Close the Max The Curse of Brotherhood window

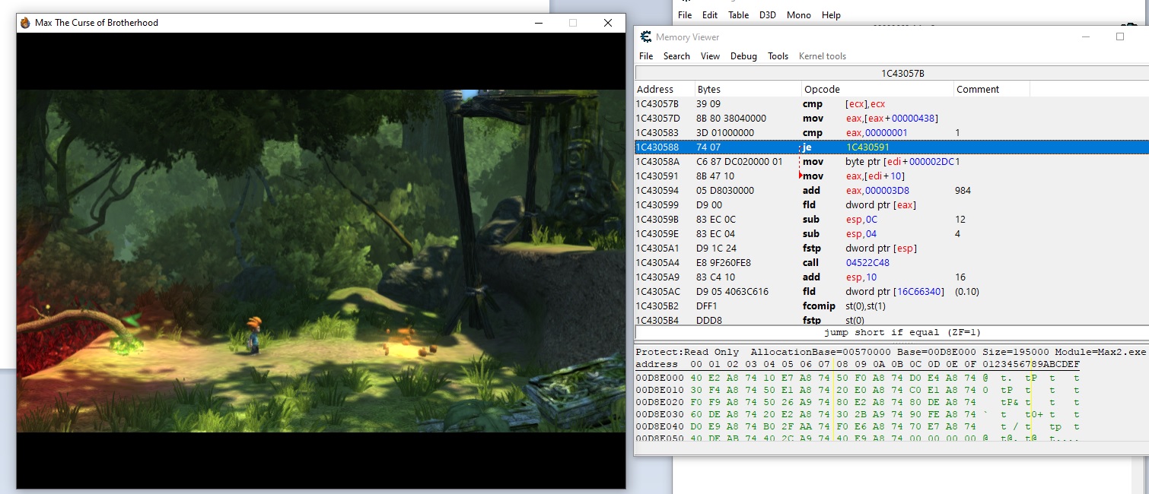607,23
